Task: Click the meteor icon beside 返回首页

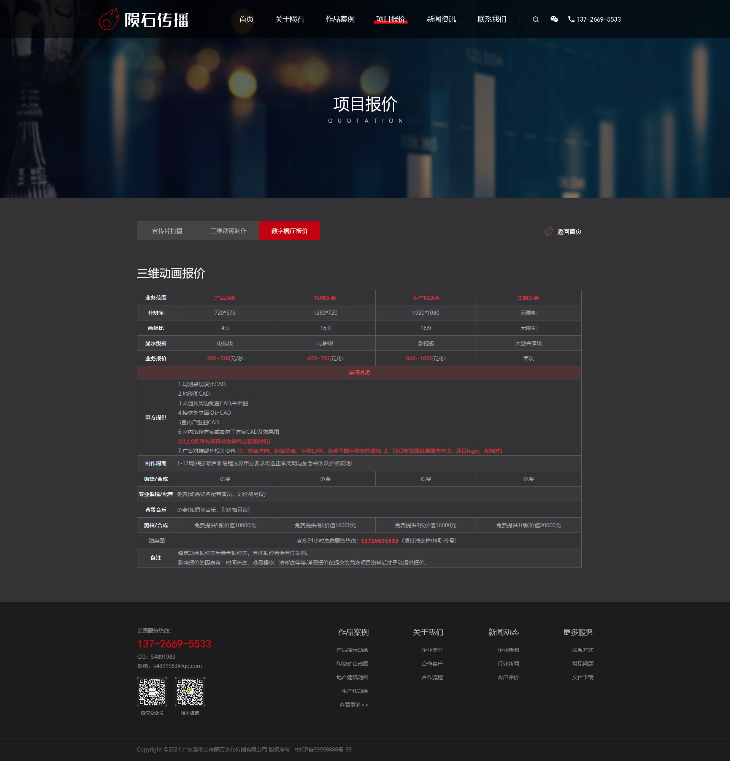Action: (x=548, y=231)
